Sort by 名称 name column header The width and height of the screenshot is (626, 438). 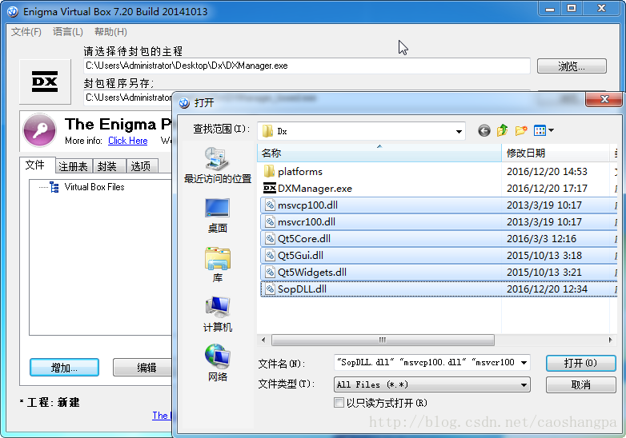pos(379,153)
